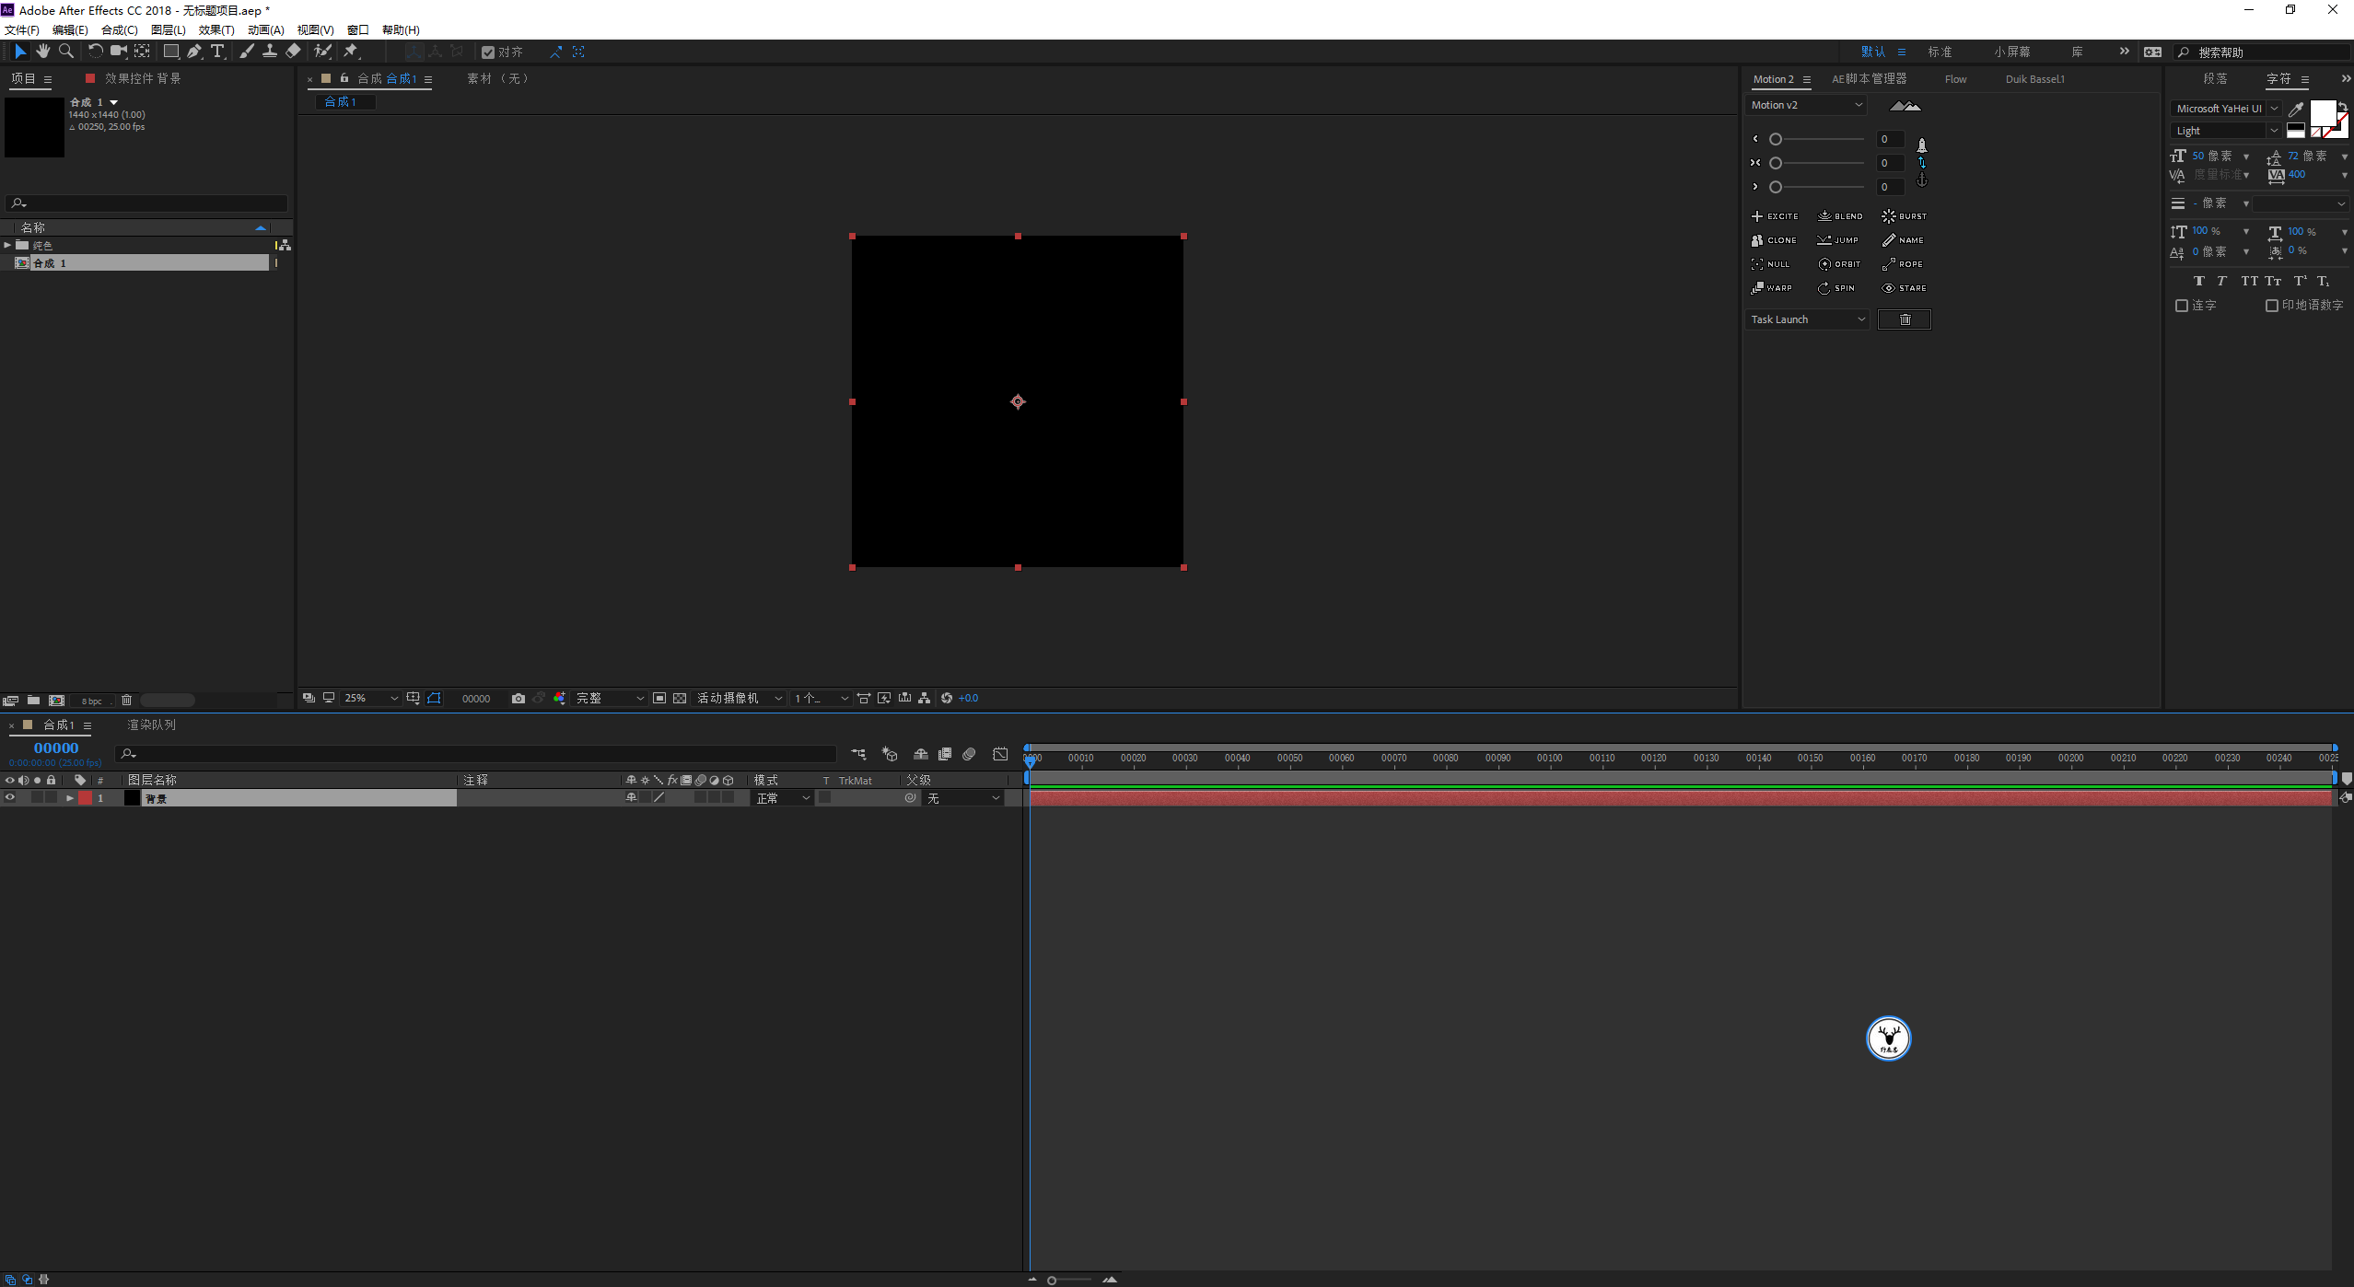Click the NAME animation preset button
Image resolution: width=2354 pixels, height=1287 pixels.
click(1904, 239)
